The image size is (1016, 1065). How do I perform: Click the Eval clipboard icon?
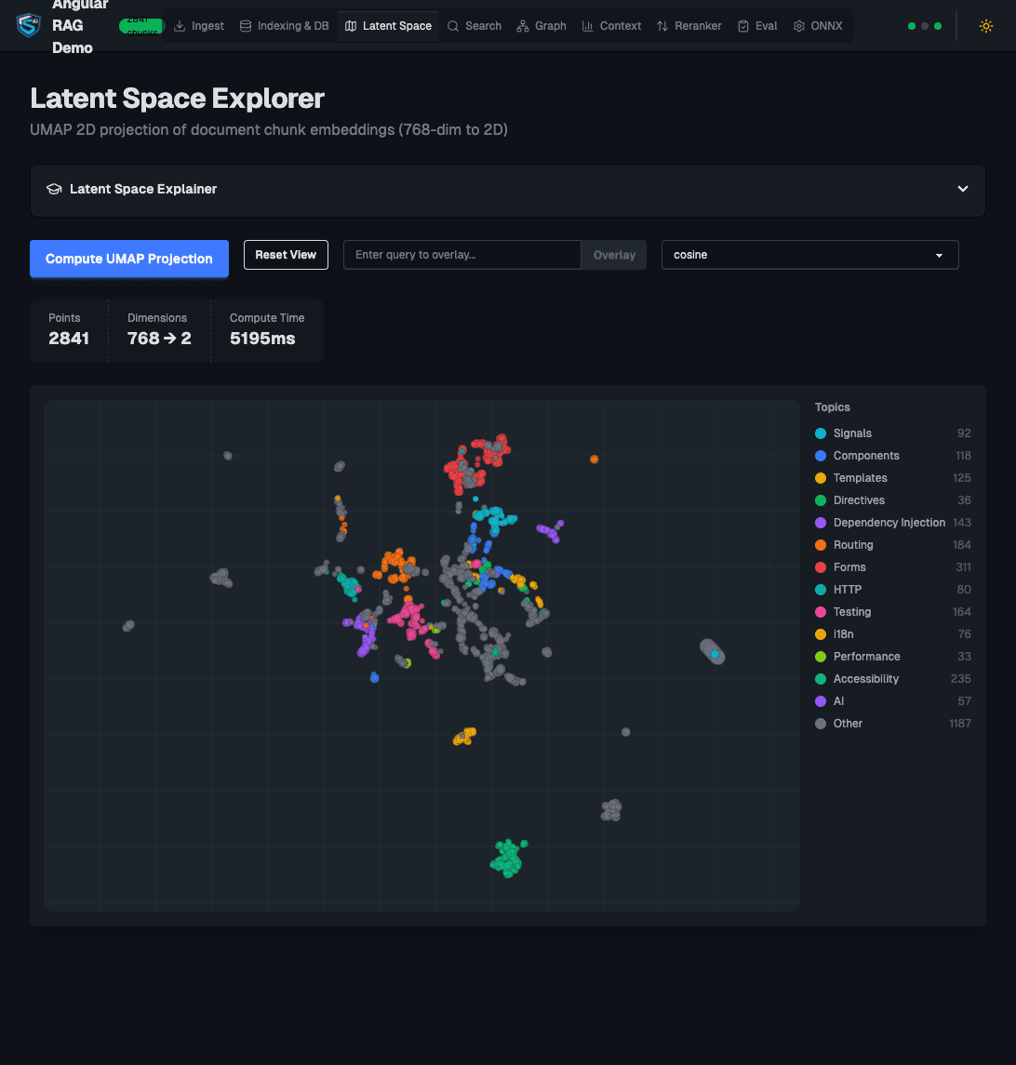(742, 26)
